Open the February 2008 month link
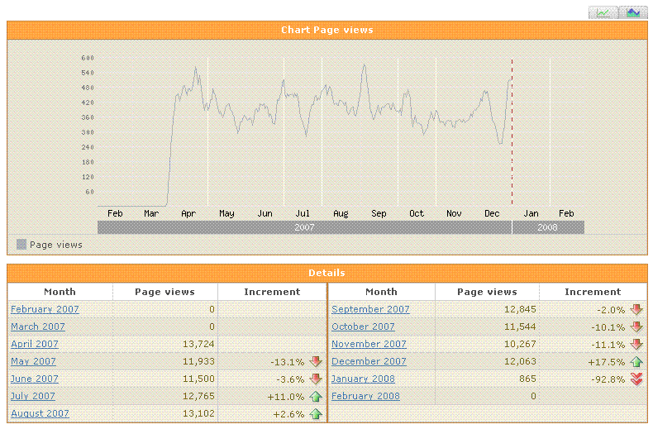This screenshot has width=653, height=429. click(365, 397)
